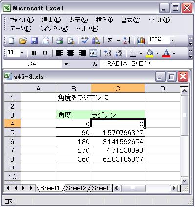
Task: Expand the zoom 100% dropdown
Action: 172,40
